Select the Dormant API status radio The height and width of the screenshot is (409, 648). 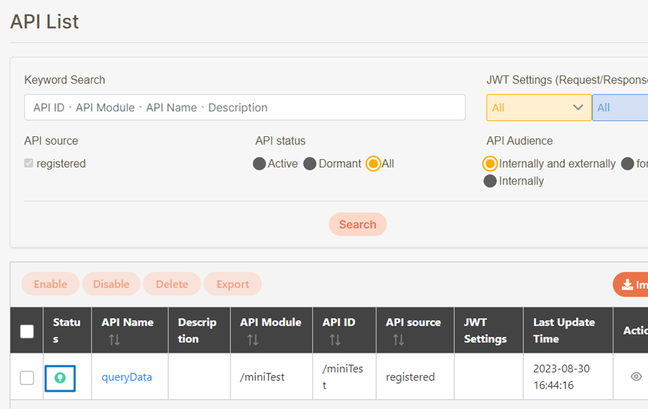tap(310, 164)
